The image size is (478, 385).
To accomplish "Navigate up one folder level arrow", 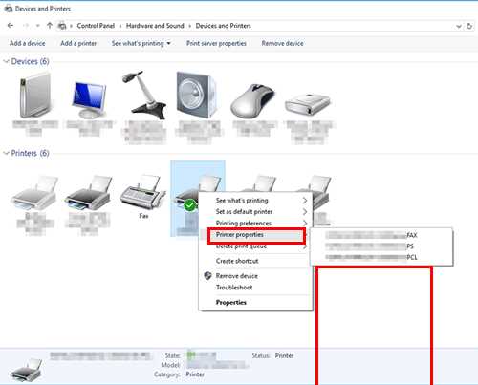I will tap(50, 26).
